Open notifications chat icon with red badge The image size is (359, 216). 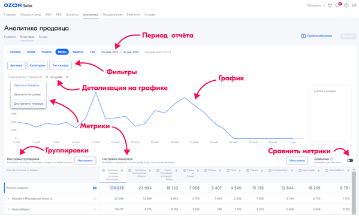point(338,5)
